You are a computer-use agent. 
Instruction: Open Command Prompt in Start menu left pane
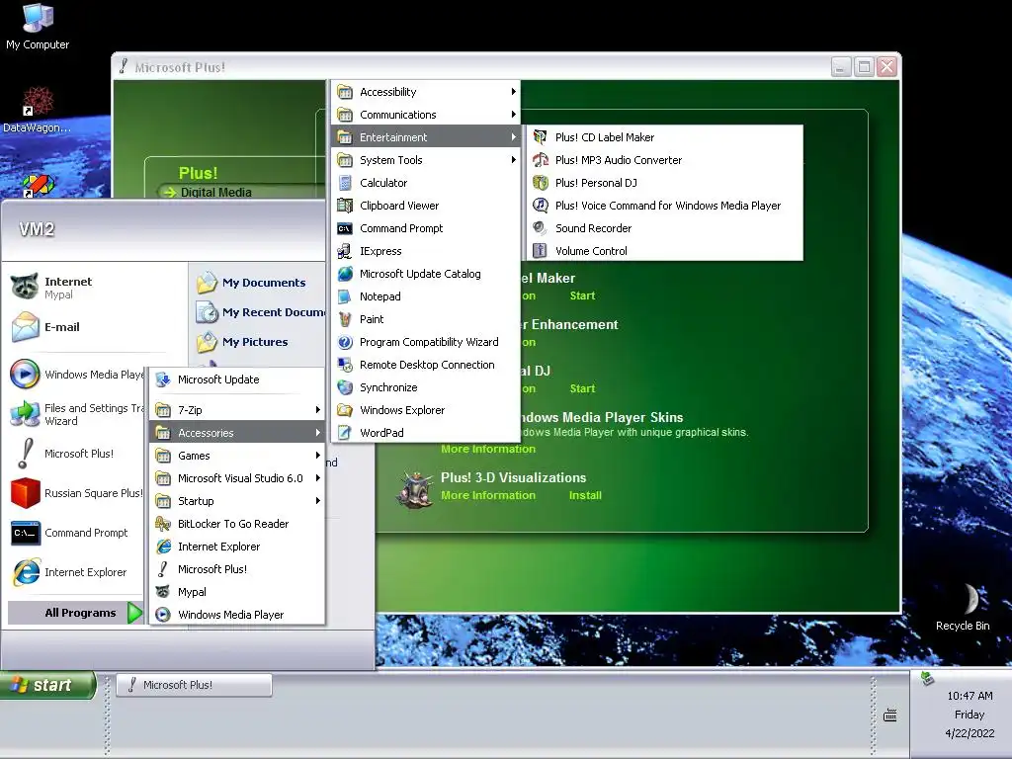click(x=75, y=533)
